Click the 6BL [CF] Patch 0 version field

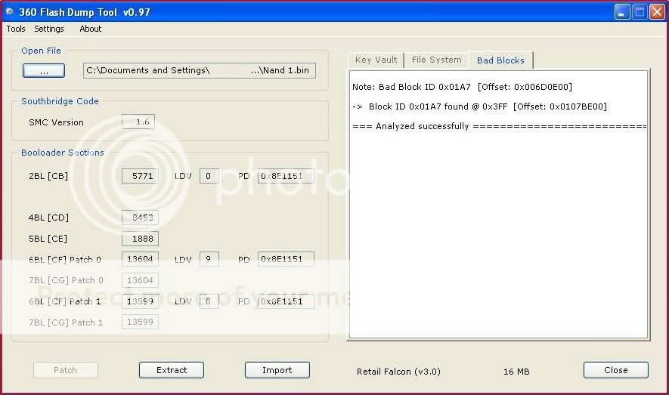point(140,259)
